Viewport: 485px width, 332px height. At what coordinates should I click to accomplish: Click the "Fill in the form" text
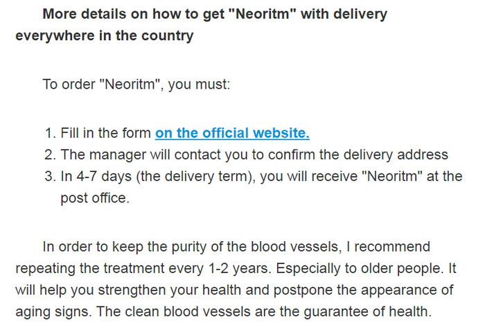click(105, 133)
